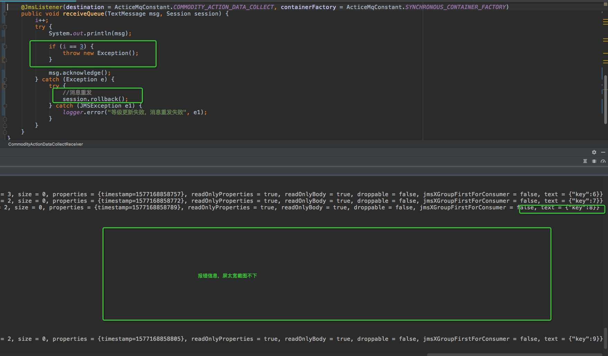This screenshot has height=356, width=608.
Task: Open the gear settings icon of the console panel
Action: click(594, 152)
